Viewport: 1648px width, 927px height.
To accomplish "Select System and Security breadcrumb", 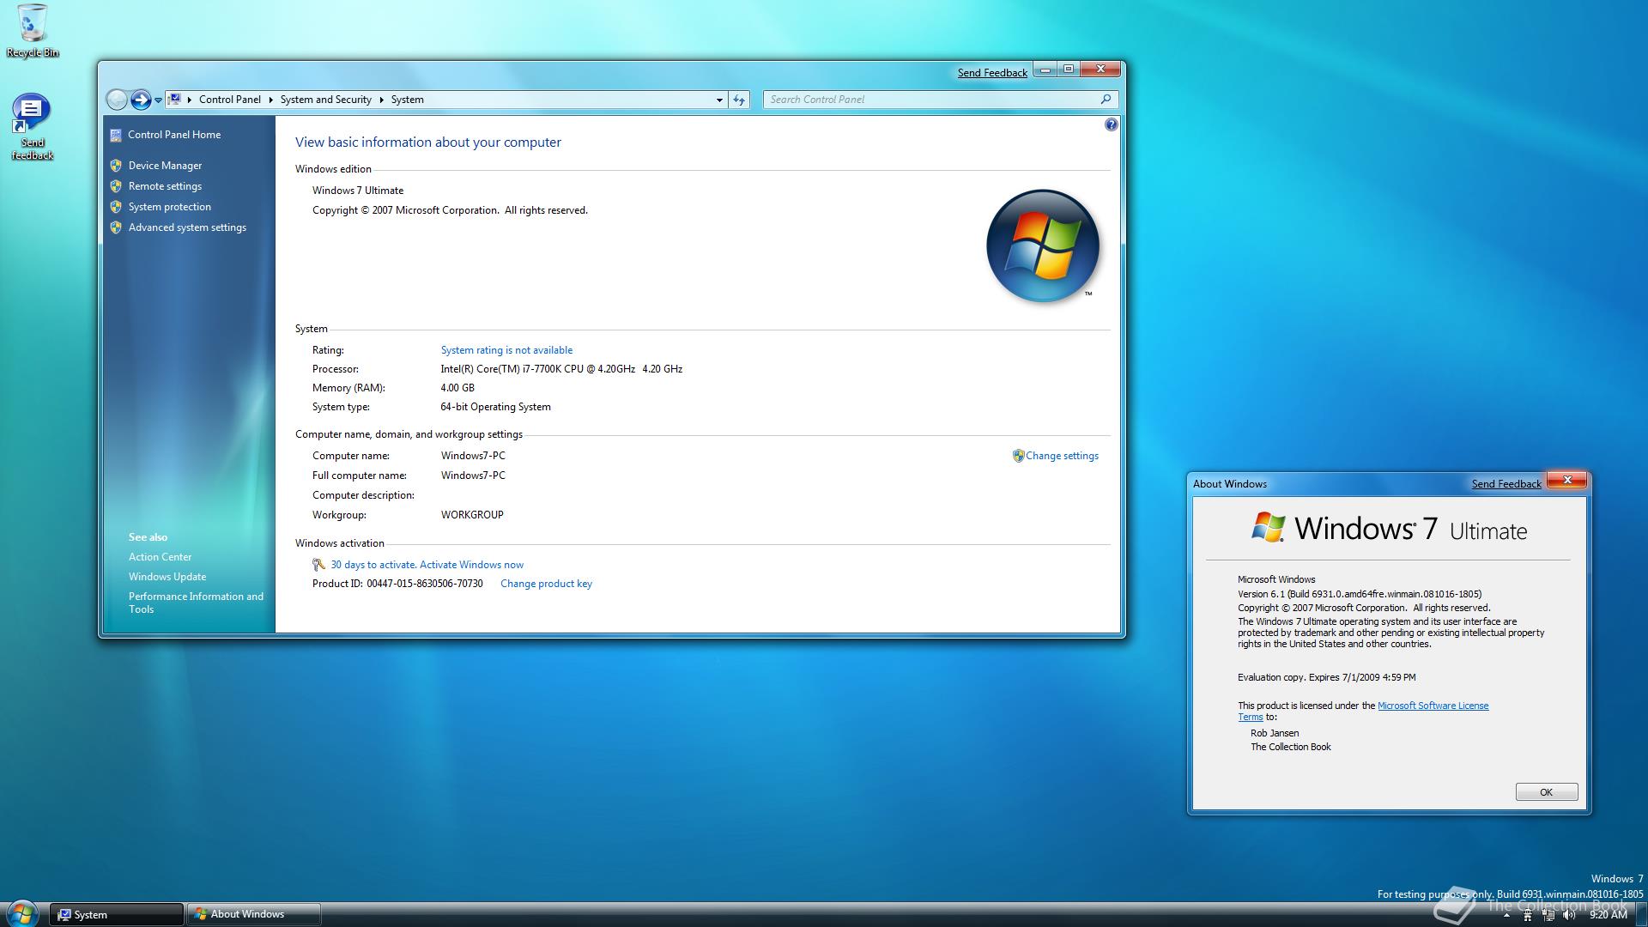I will (325, 100).
